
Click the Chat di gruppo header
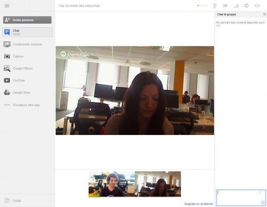(227, 15)
